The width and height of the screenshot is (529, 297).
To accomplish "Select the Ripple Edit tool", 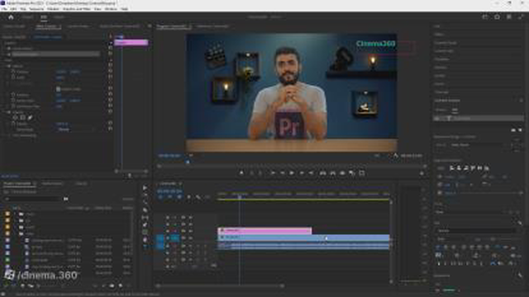I will [x=145, y=202].
